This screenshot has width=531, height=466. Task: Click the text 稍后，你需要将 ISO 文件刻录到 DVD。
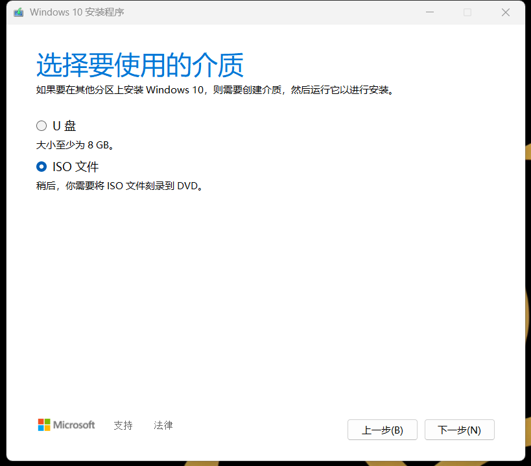[x=120, y=186]
